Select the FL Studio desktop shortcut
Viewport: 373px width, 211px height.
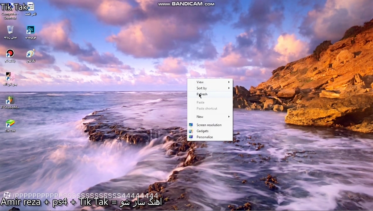(x=10, y=100)
